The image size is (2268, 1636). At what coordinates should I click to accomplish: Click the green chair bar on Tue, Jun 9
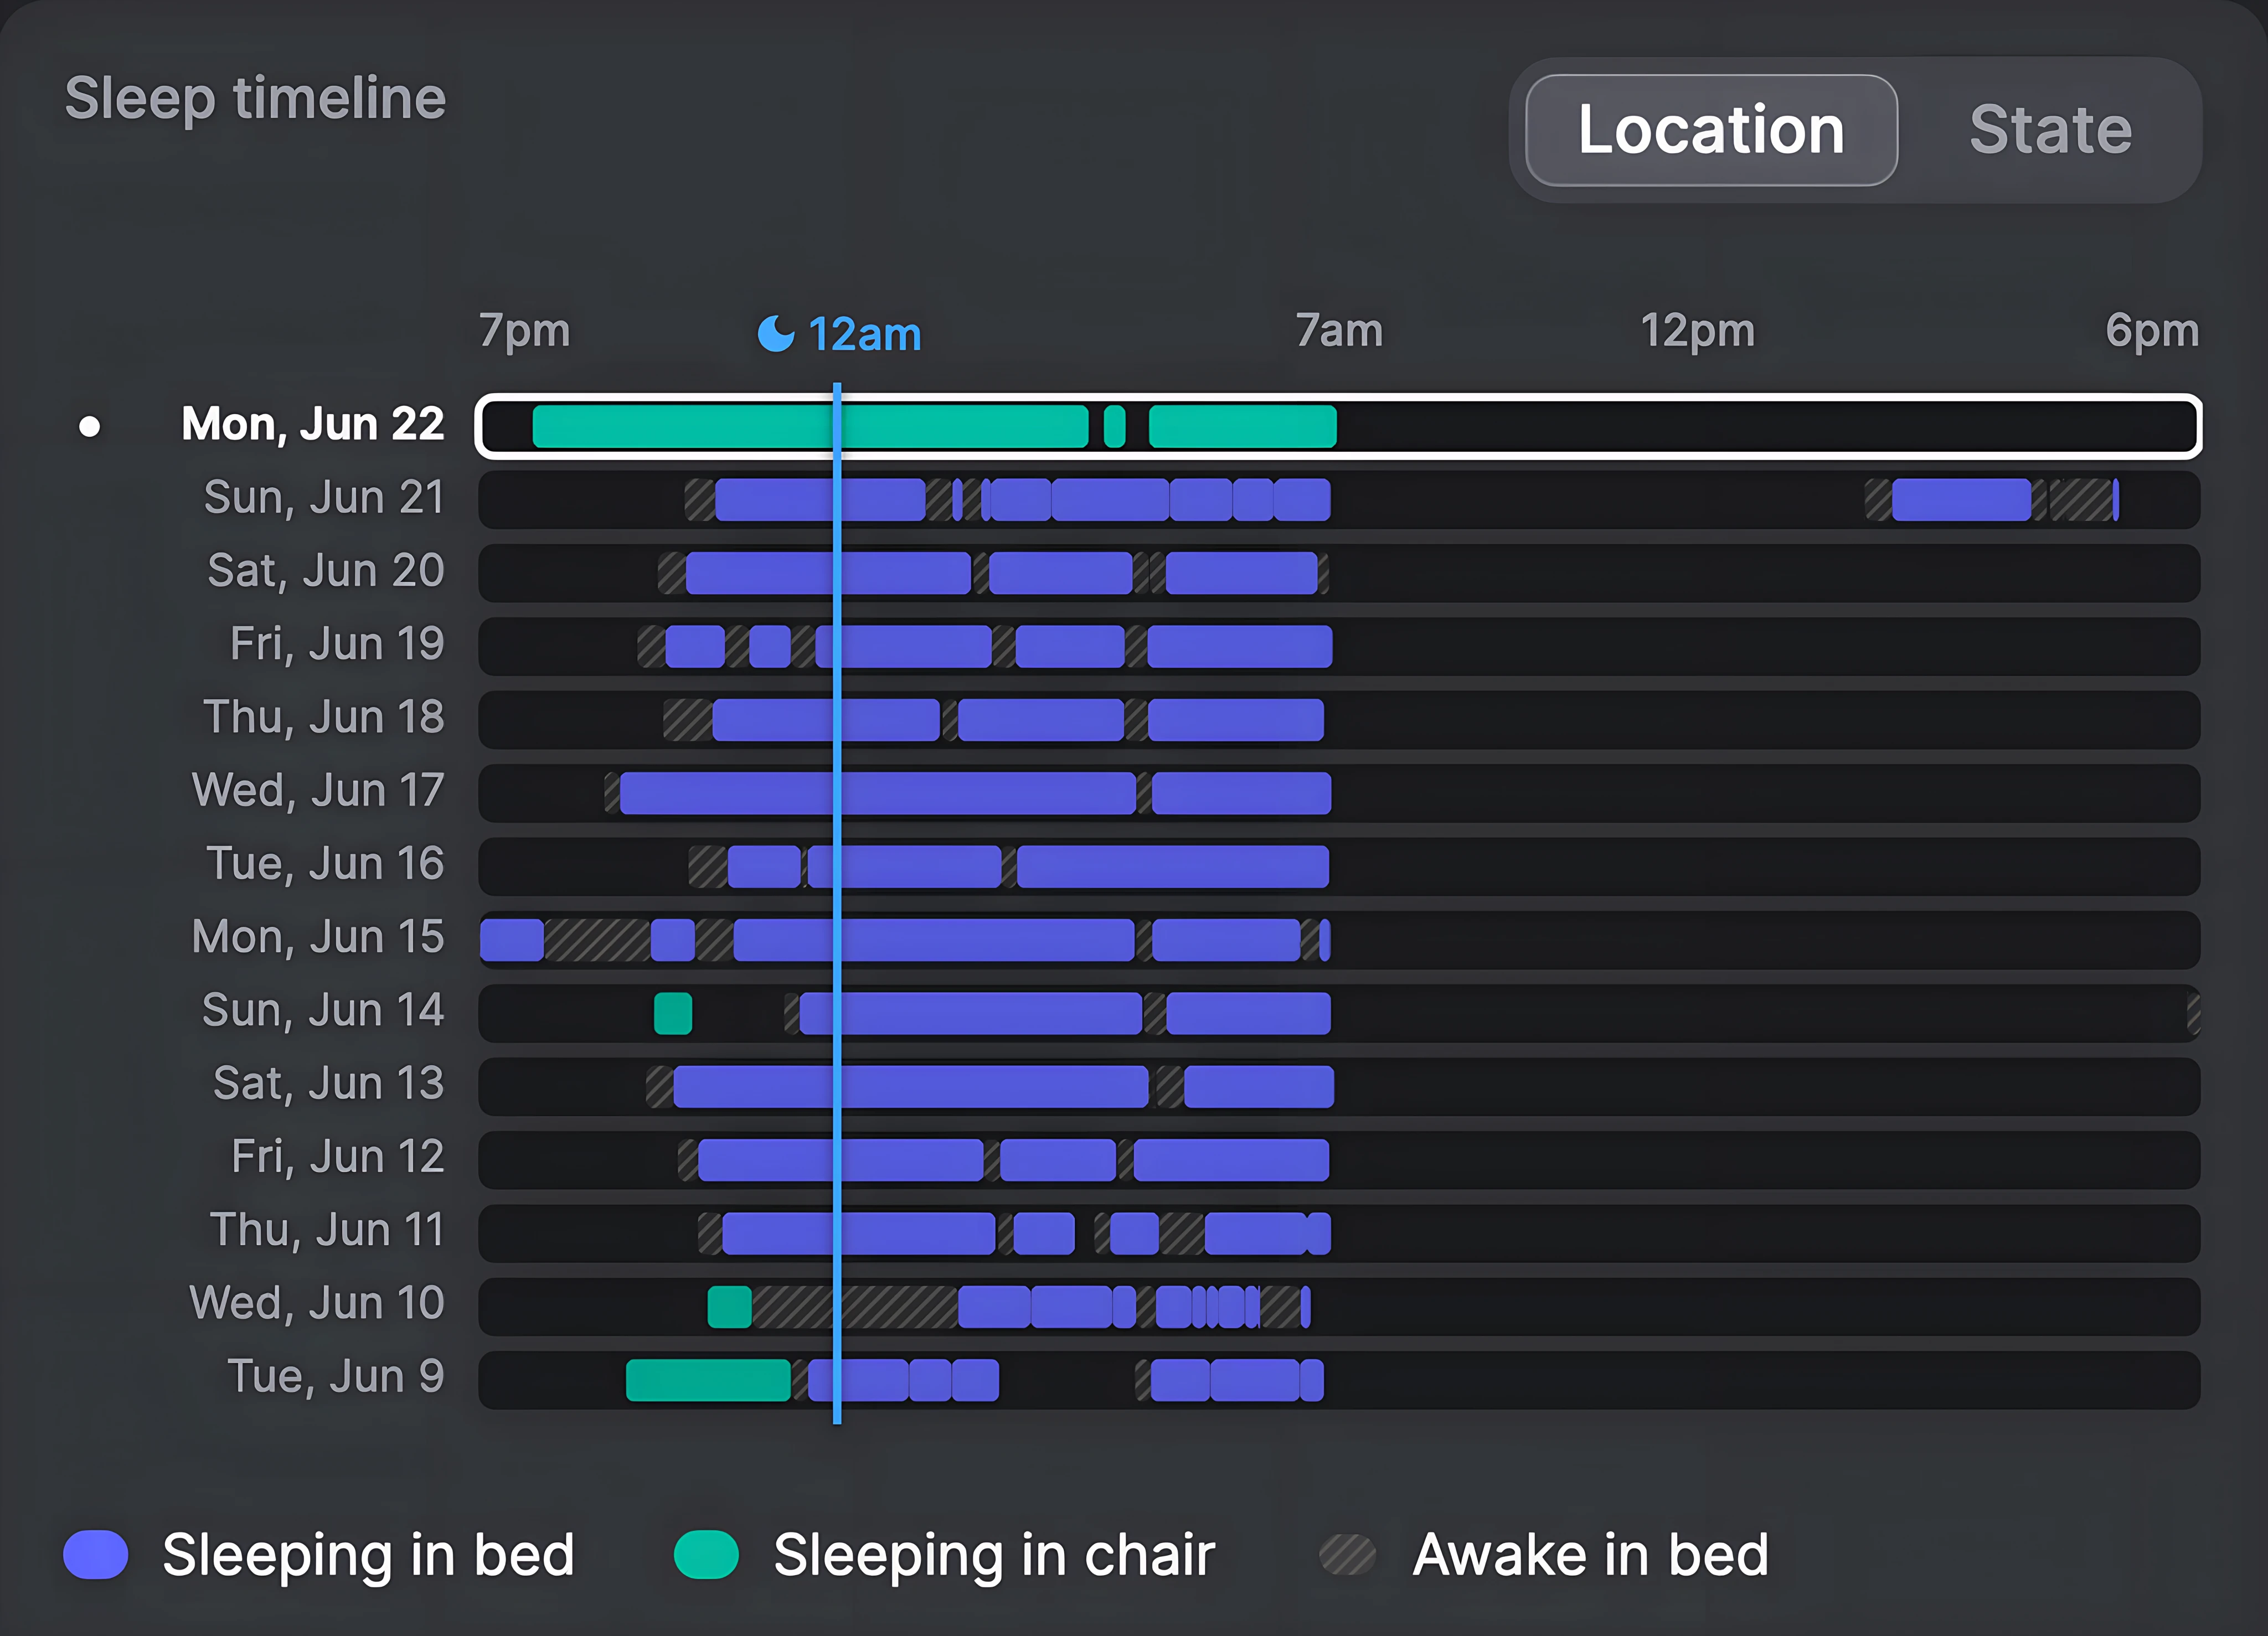tap(708, 1380)
